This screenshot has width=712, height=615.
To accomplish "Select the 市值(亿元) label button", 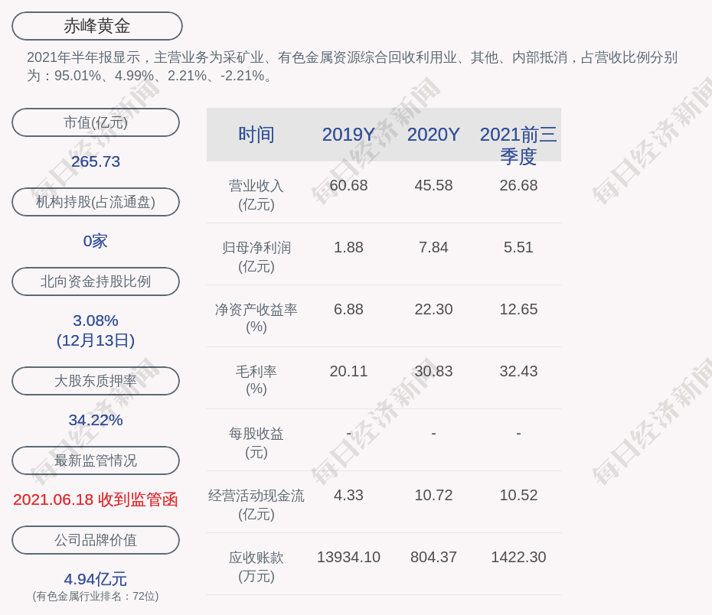I will pos(96,122).
